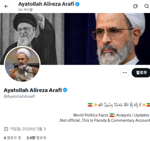This screenshot has height=141, width=150.
Task: Open the three-dot more options button
Action: pyautogui.click(x=125, y=73)
